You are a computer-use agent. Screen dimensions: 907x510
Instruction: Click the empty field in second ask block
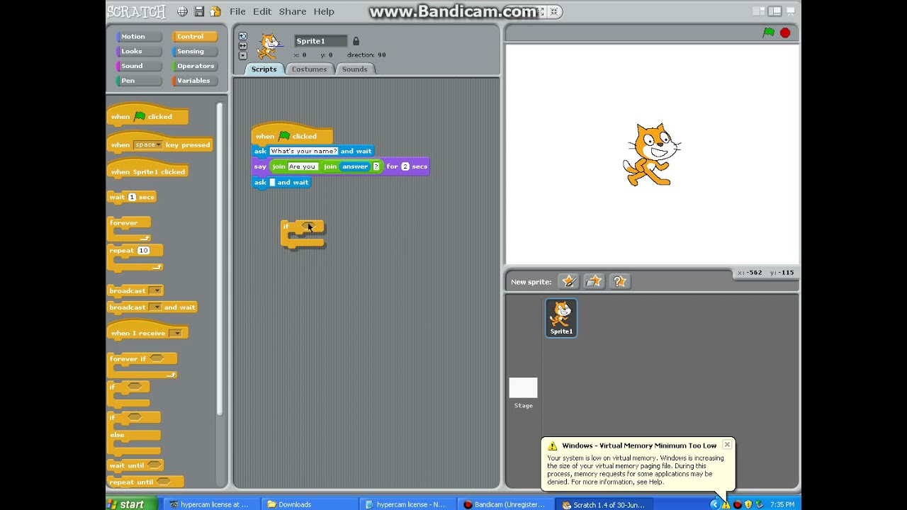point(272,183)
